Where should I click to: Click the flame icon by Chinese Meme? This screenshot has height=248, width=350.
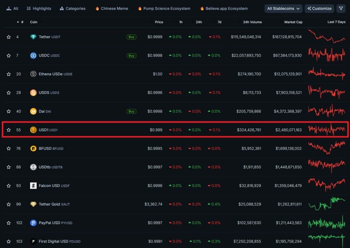[x=97, y=9]
